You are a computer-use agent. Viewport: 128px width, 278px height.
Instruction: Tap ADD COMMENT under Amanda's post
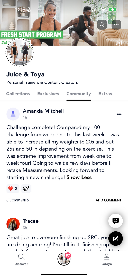[x=108, y=200]
